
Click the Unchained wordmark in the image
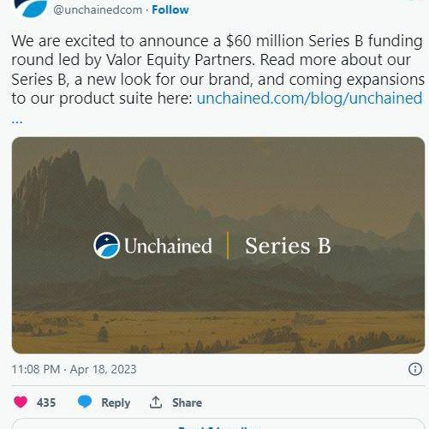coord(168,246)
